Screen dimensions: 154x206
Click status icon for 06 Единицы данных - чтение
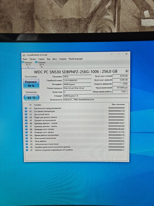pos(26,124)
